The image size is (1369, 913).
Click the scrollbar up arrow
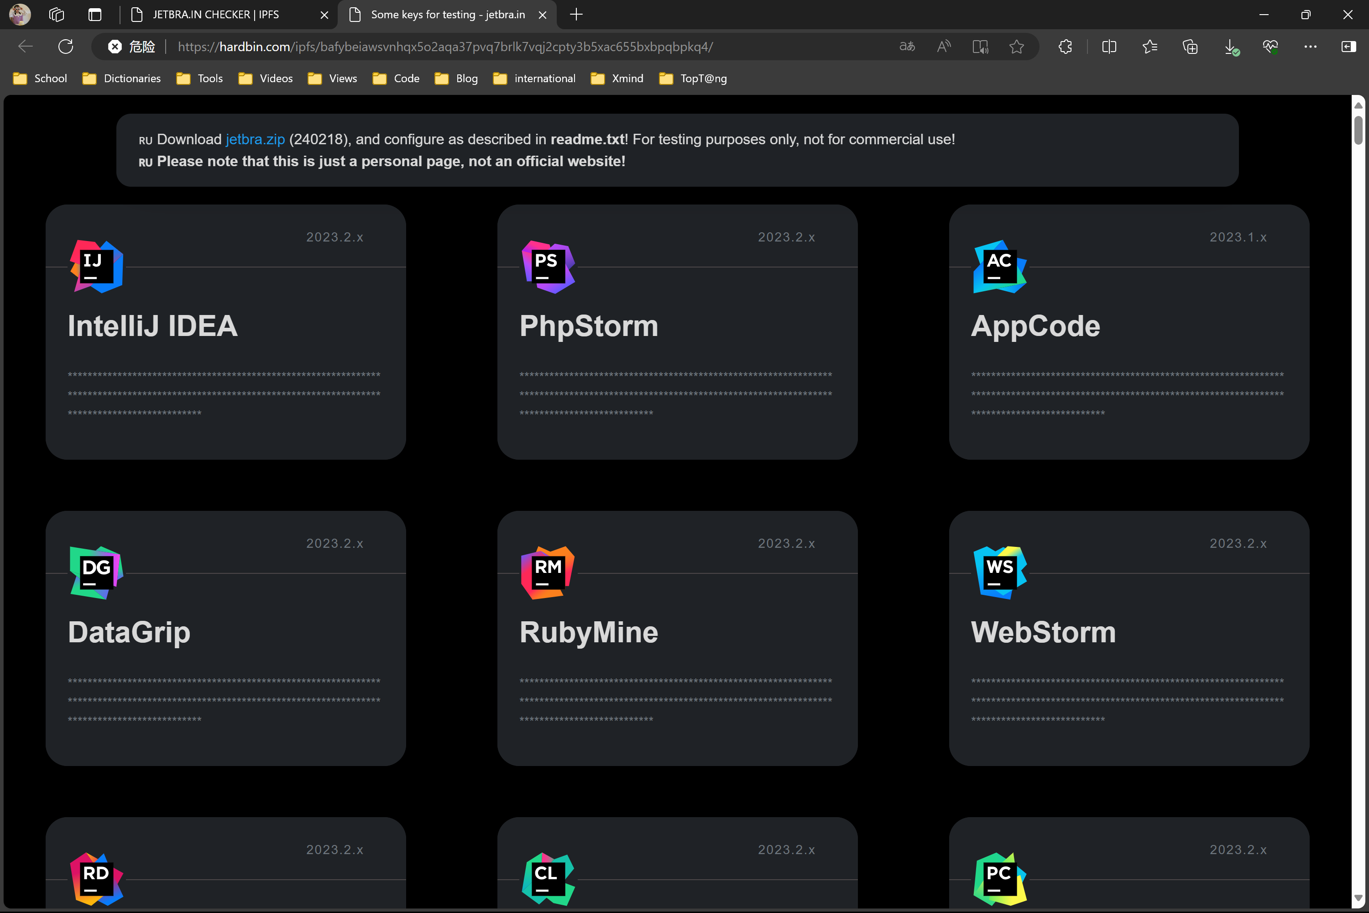click(1358, 105)
